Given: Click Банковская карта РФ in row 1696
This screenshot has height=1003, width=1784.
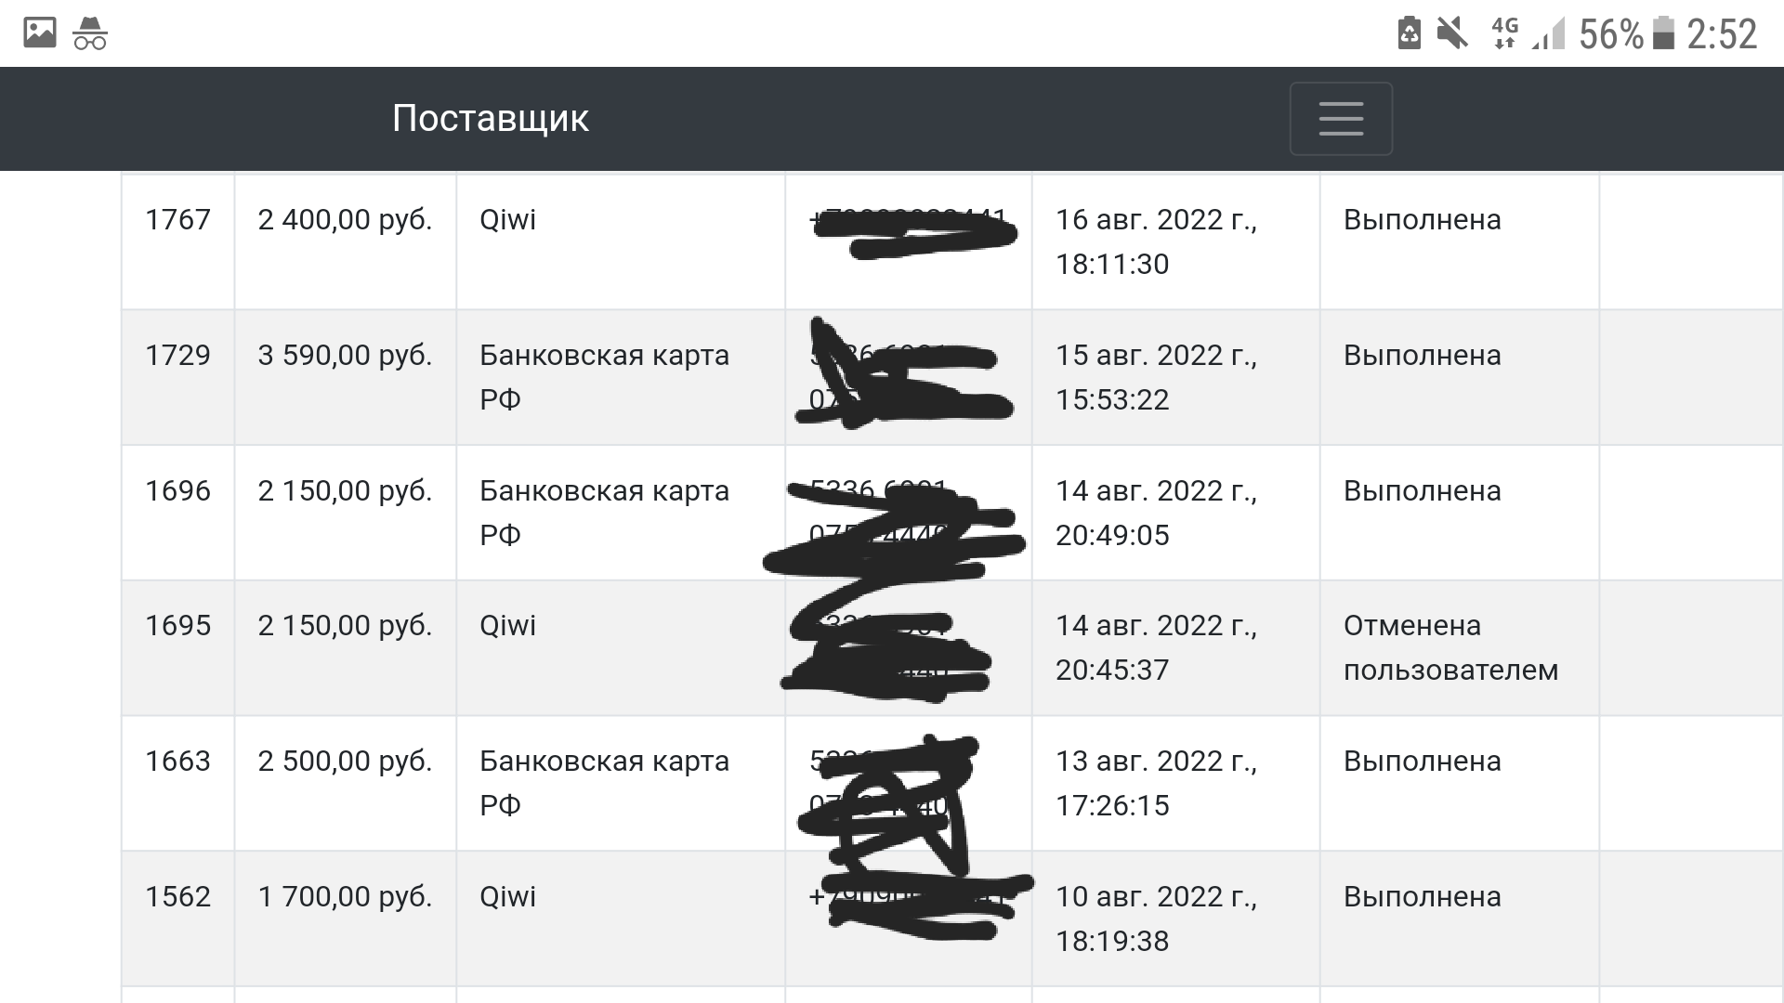Looking at the screenshot, I should pos(604,513).
